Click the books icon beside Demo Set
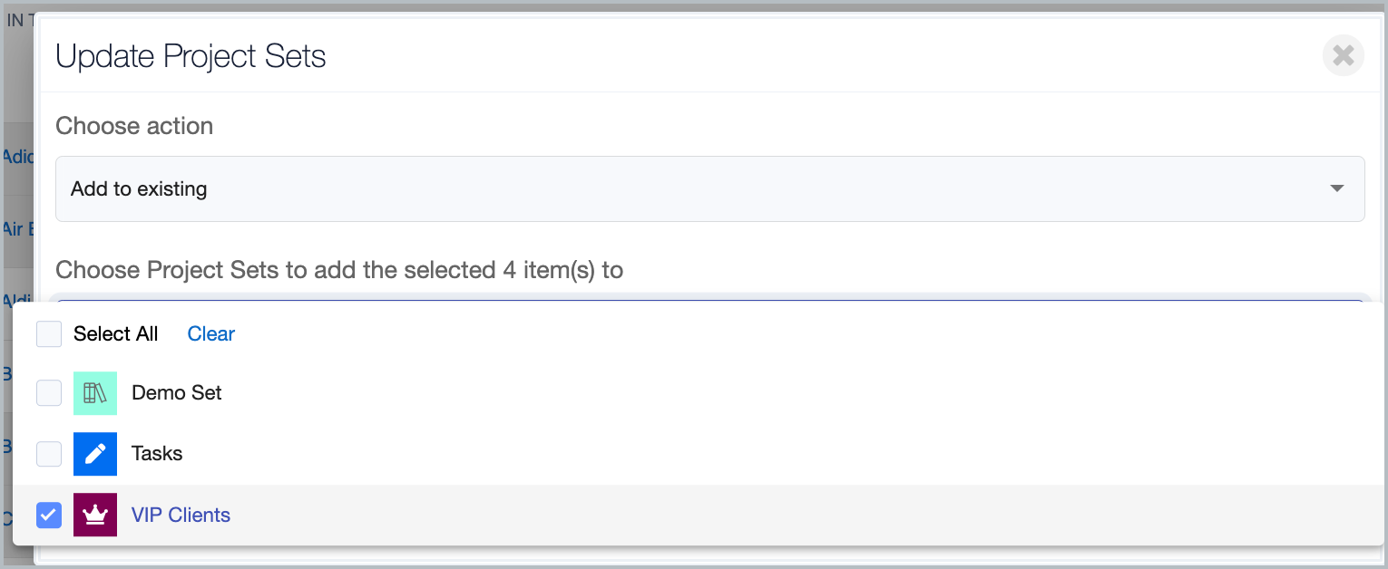Image resolution: width=1388 pixels, height=569 pixels. 95,393
